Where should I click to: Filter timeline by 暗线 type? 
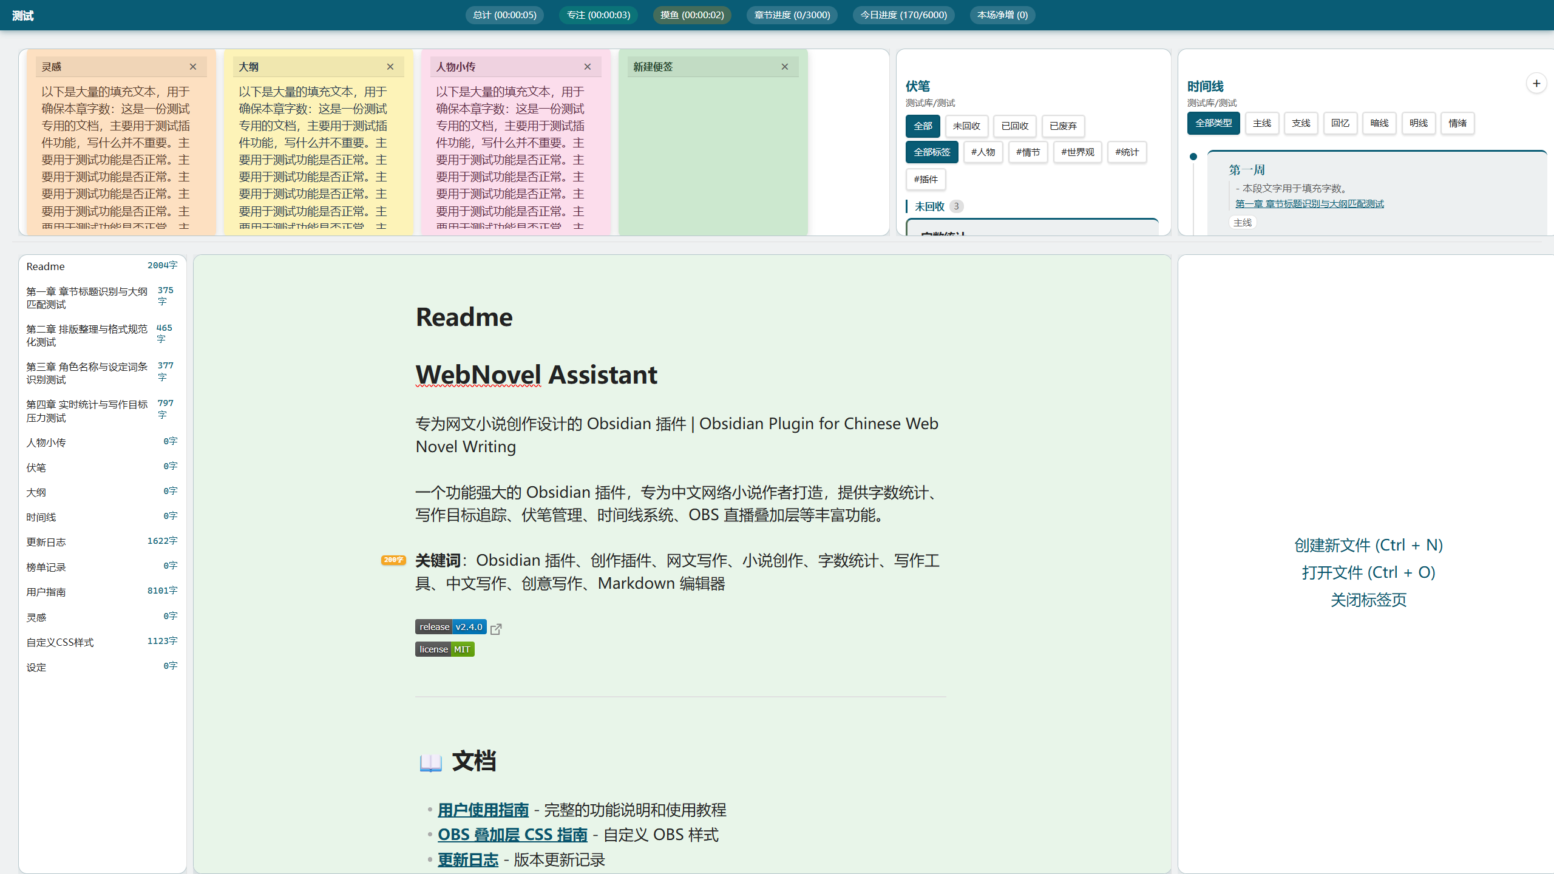click(1379, 123)
